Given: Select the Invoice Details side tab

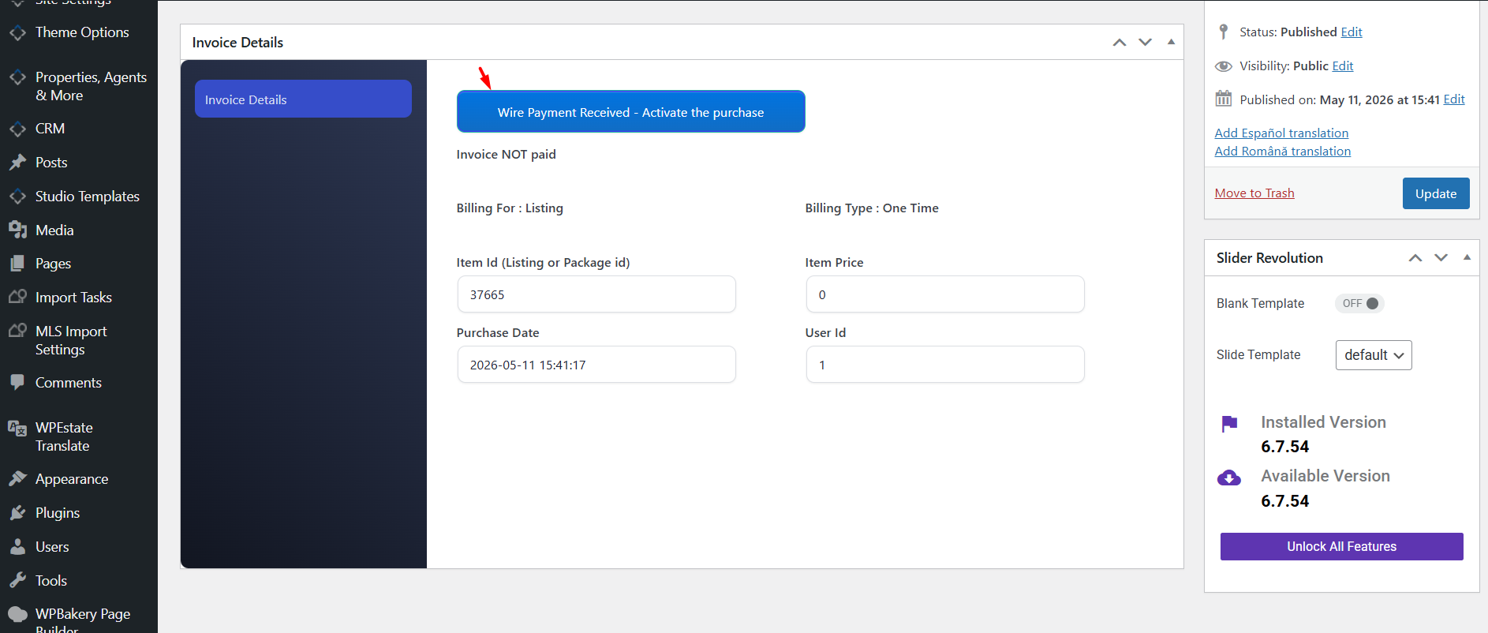Looking at the screenshot, I should pyautogui.click(x=303, y=99).
